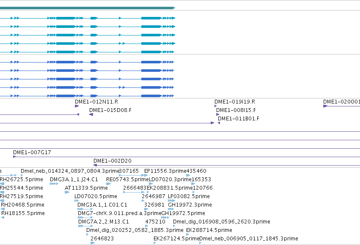Select the 2646987 feature label
Screen dimensions: 360x245
tap(154, 196)
